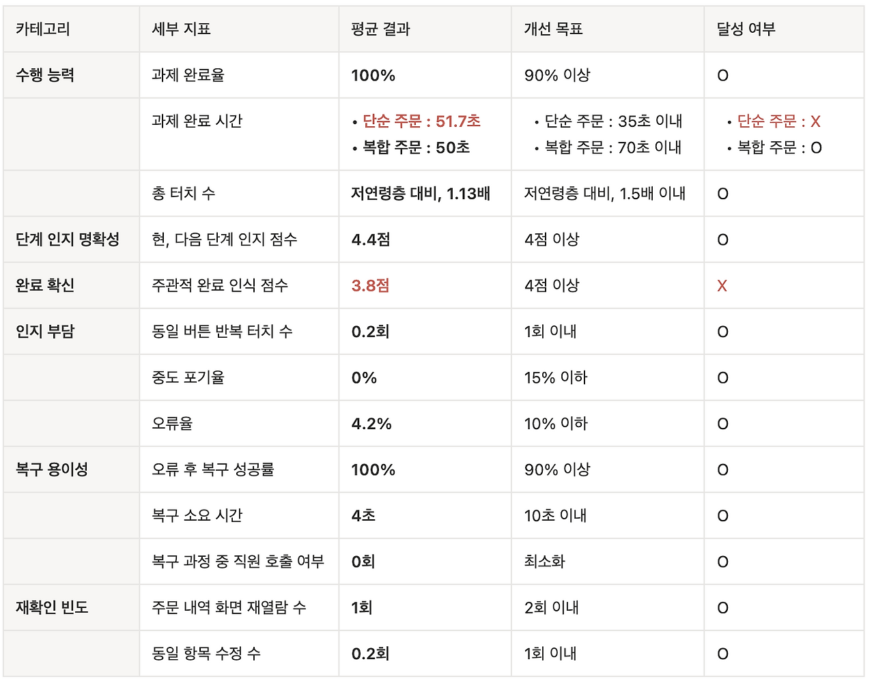The image size is (874, 681).
Task: Click the red 3.8점 result value
Action: click(371, 285)
